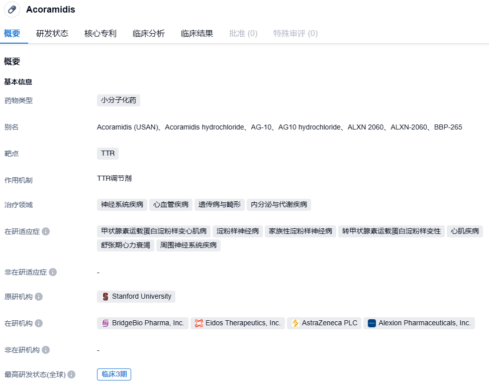This screenshot has width=489, height=383.
Task: Click the 临床3期 status badge
Action: tap(114, 374)
